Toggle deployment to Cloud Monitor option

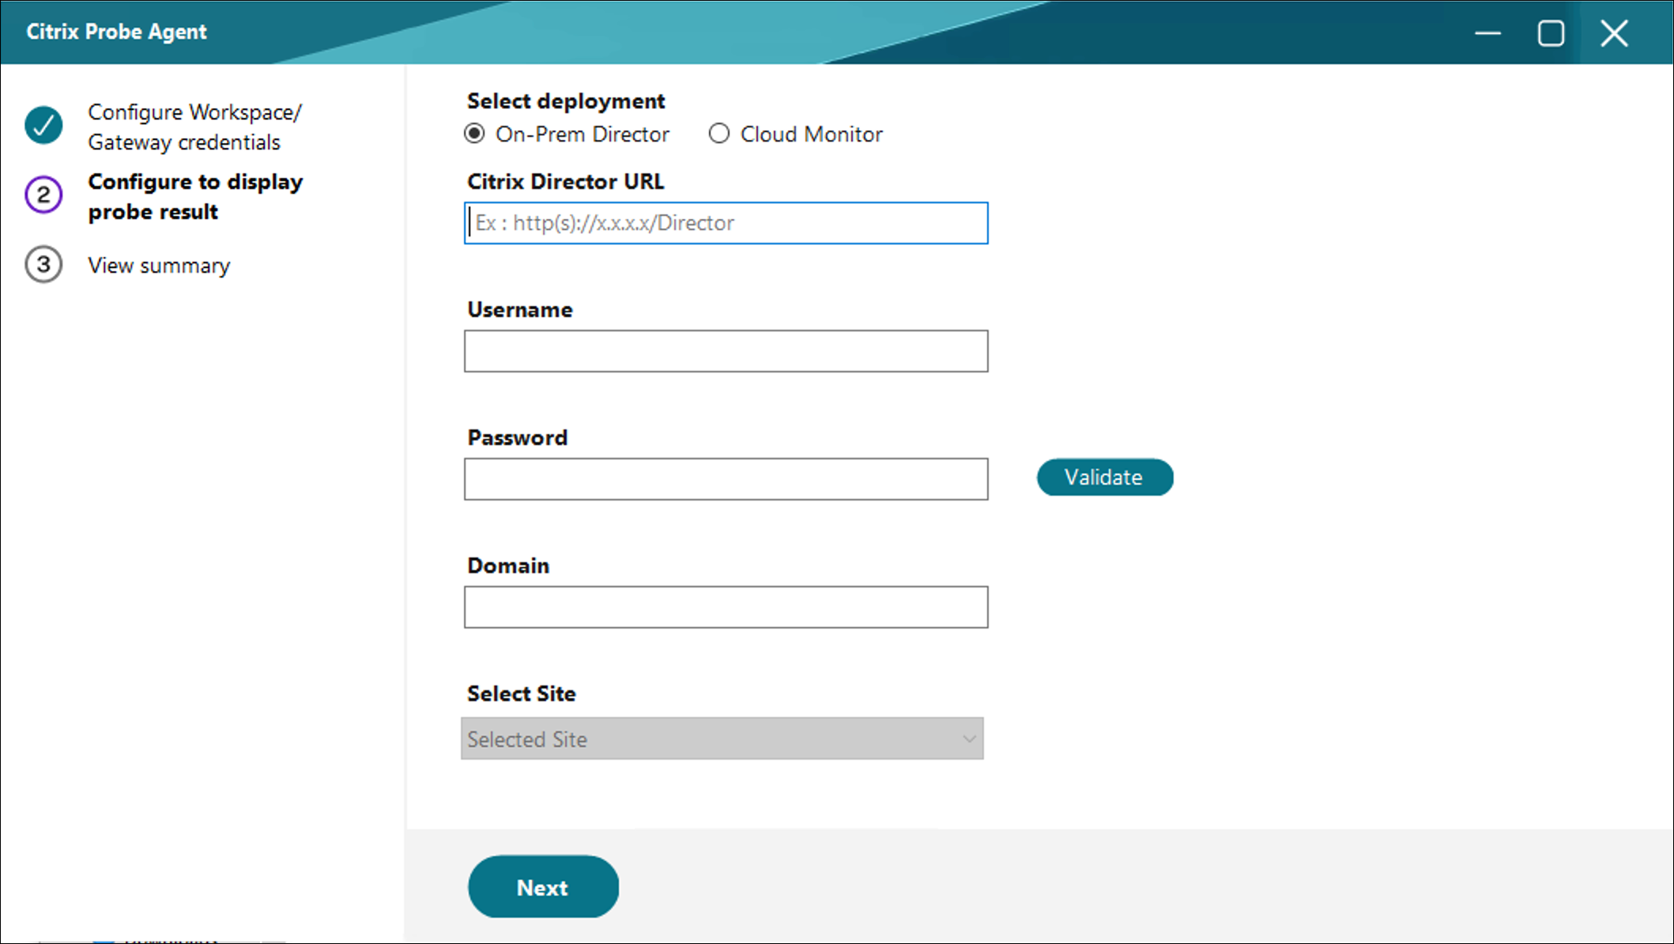(x=718, y=134)
